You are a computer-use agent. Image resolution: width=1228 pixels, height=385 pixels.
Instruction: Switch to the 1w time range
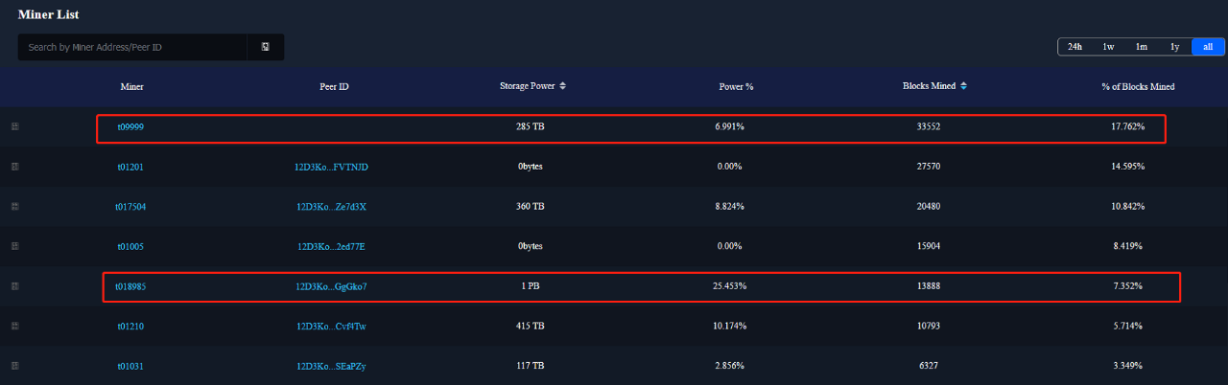pos(1108,47)
